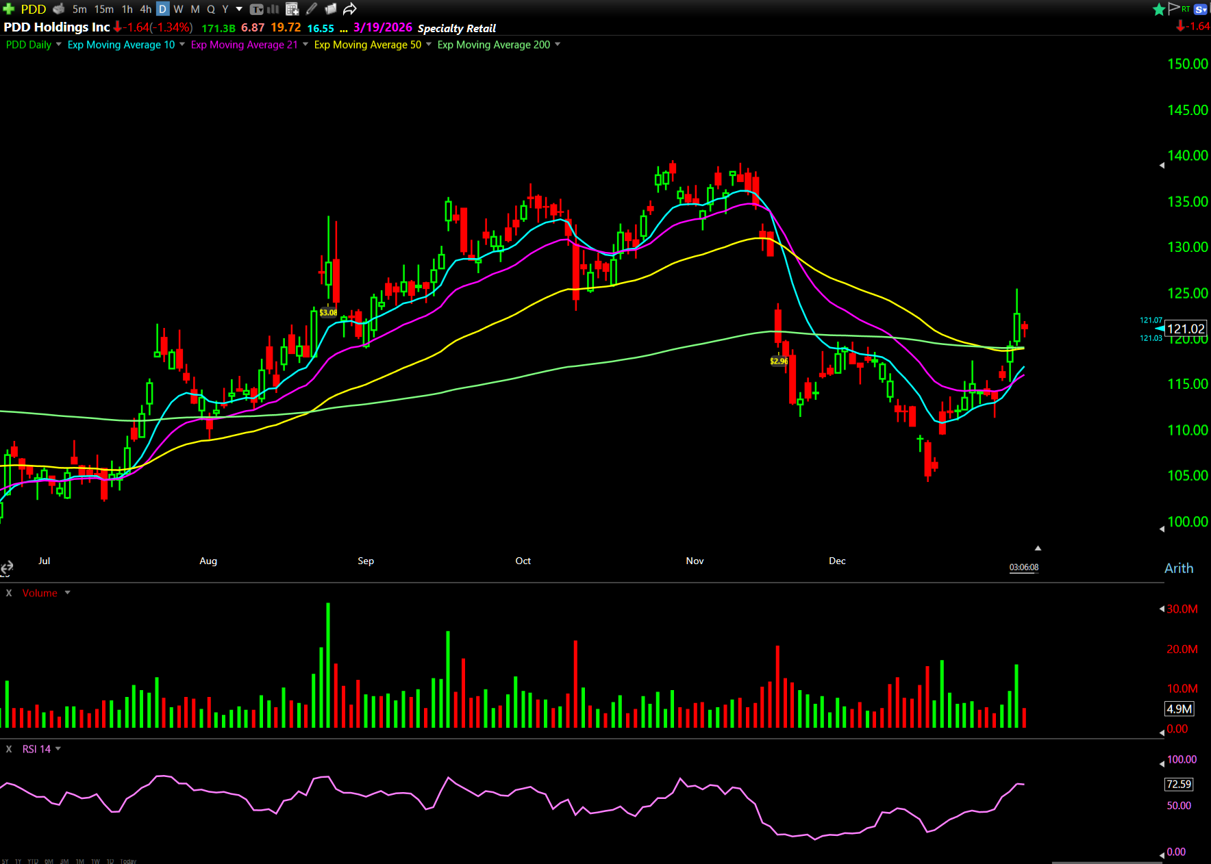The image size is (1211, 864).
Task: Click the 121.02 current price label
Action: coord(1185,329)
